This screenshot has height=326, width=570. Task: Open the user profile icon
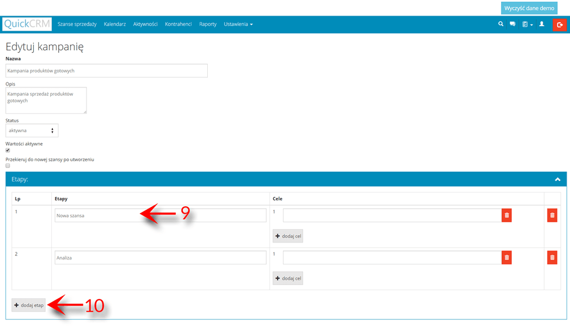point(541,24)
